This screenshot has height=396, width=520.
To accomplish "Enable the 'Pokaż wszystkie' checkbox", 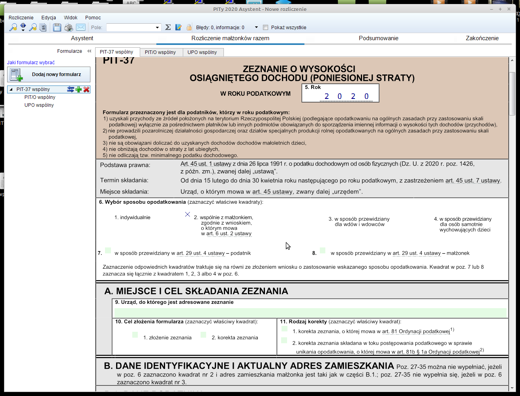I will (x=266, y=28).
